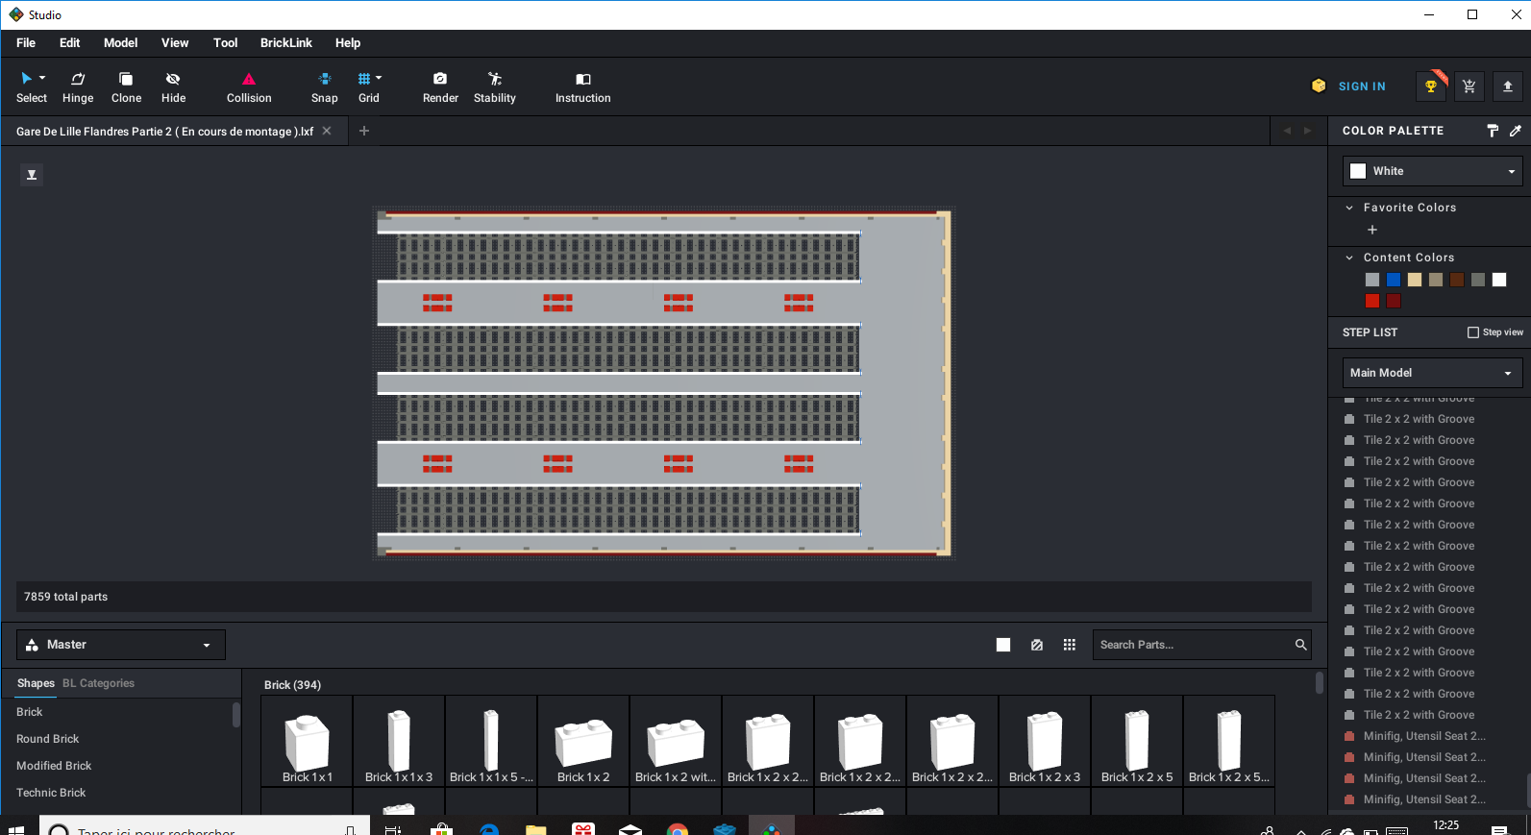Click the SIGN IN link
This screenshot has height=835, width=1531.
[x=1362, y=86]
